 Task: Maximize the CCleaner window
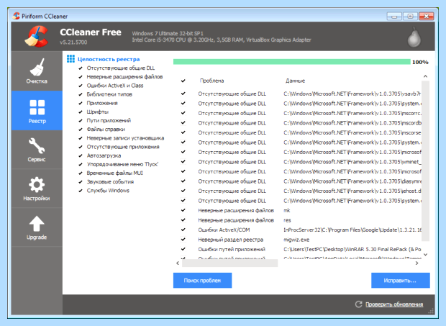[x=410, y=17]
